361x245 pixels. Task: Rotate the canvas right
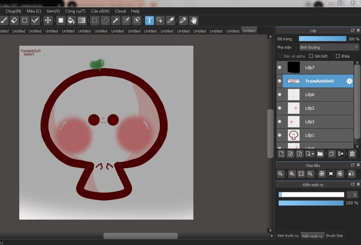340,174
